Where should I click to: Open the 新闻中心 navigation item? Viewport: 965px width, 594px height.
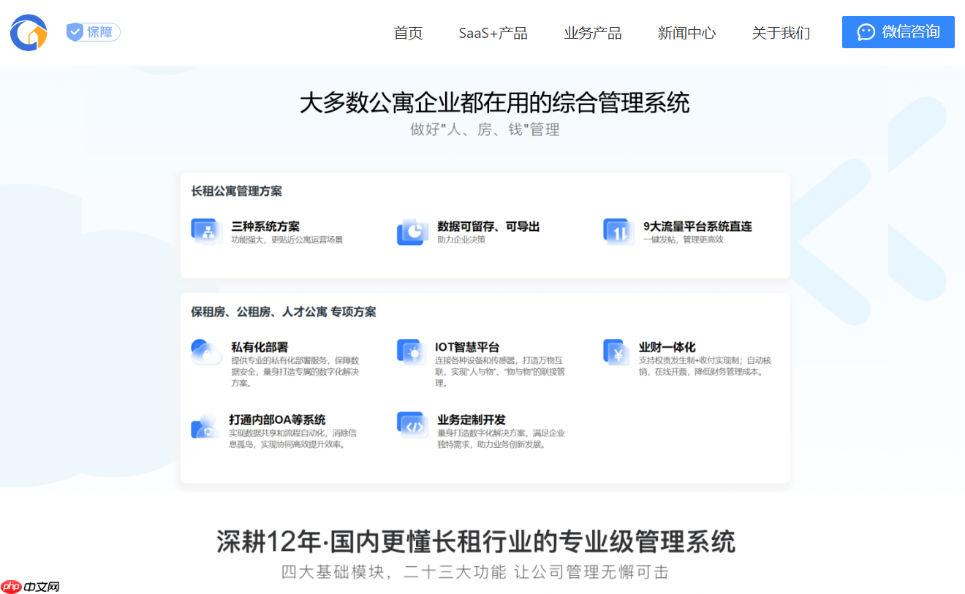click(686, 33)
